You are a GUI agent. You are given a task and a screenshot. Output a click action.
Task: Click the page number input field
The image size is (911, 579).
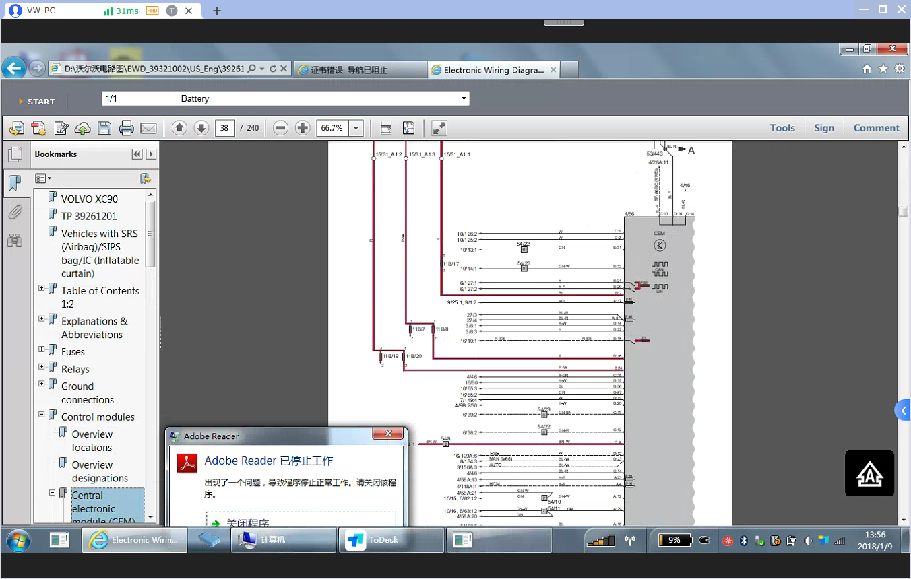[x=225, y=128]
